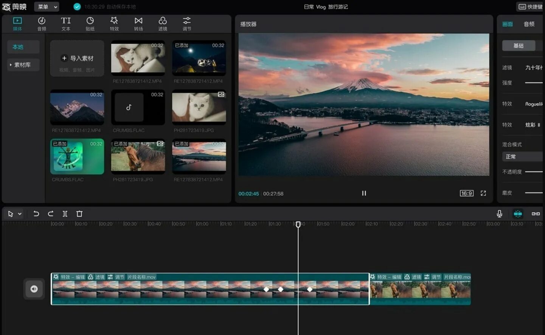The width and height of the screenshot is (545, 335).
Task: Open the 贴纸 stickers tab
Action: point(90,23)
